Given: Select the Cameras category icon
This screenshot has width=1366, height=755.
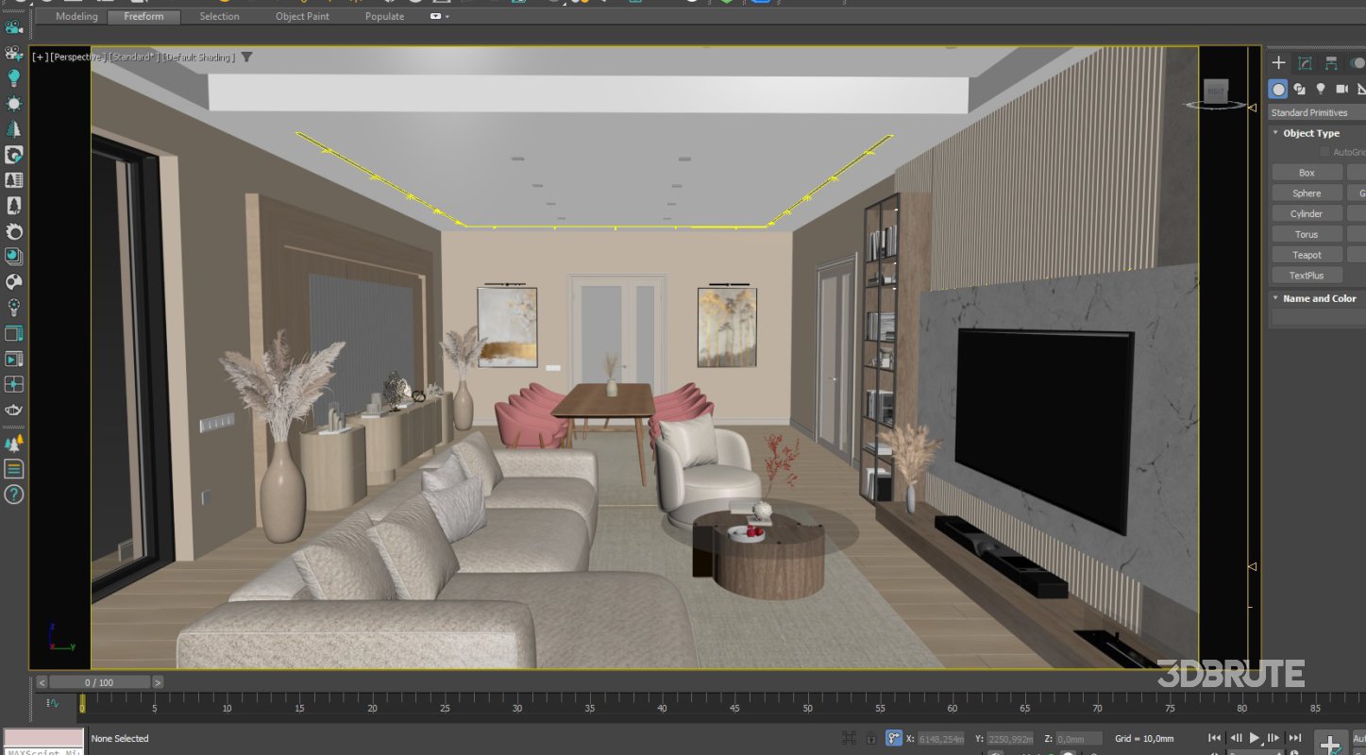Looking at the screenshot, I should click(x=1342, y=89).
